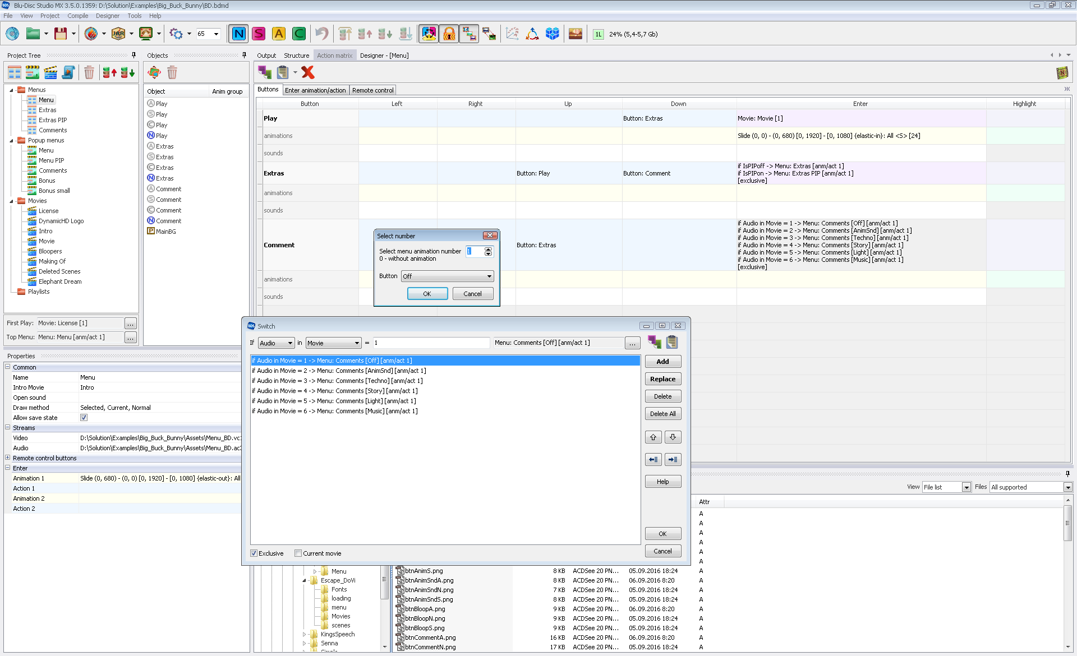
Task: Open the Compile menu
Action: tap(77, 16)
